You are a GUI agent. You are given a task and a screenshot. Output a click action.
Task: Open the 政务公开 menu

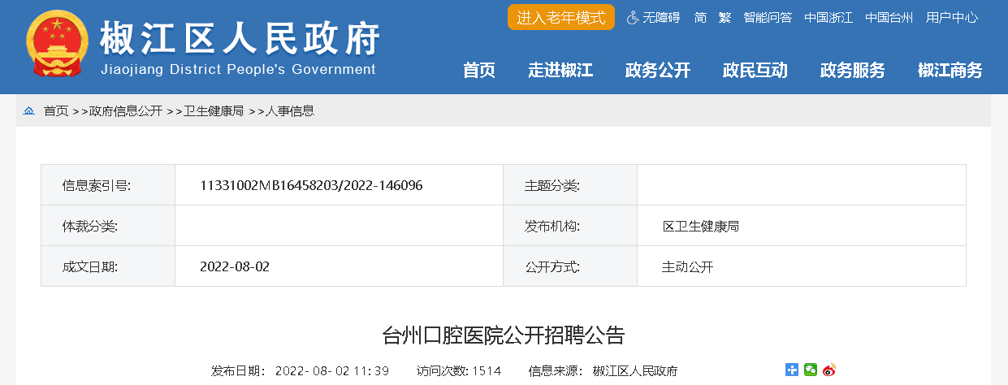pyautogui.click(x=658, y=70)
